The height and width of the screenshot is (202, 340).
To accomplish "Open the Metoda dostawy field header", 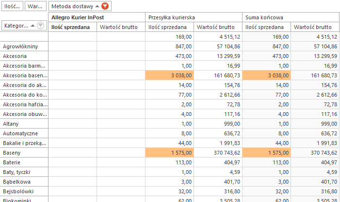I will [x=73, y=6].
